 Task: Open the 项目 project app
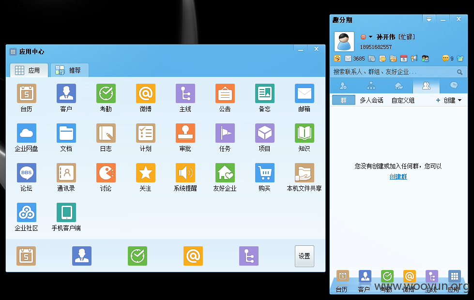264,133
